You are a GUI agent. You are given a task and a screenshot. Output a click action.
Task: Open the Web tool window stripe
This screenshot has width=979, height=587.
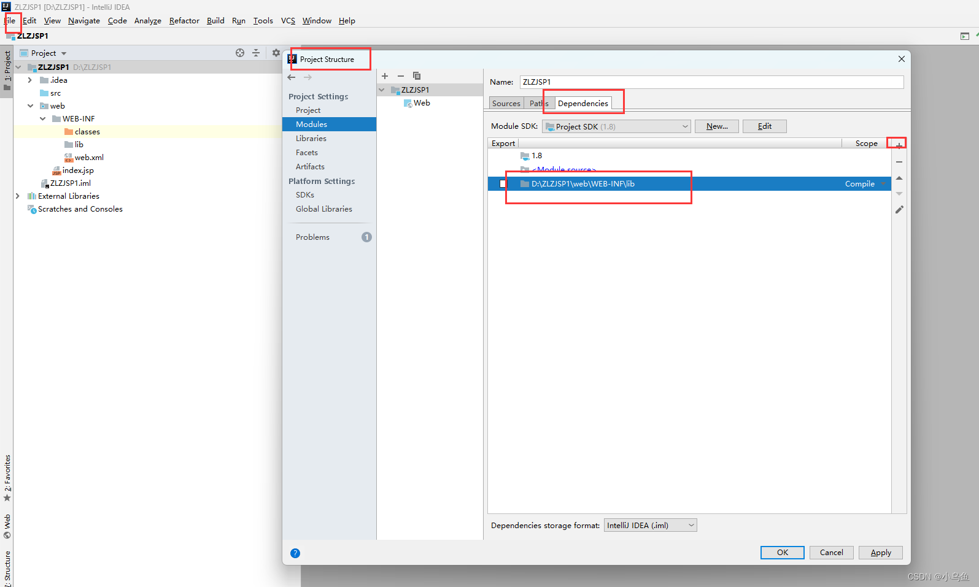(7, 526)
